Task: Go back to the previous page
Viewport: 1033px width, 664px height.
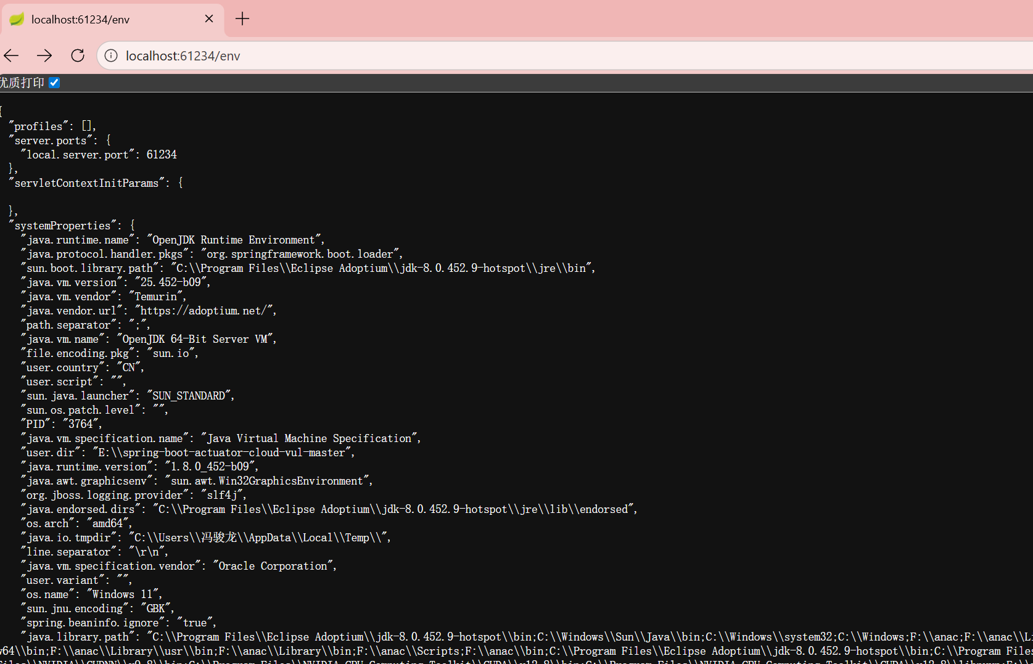Action: click(x=12, y=55)
